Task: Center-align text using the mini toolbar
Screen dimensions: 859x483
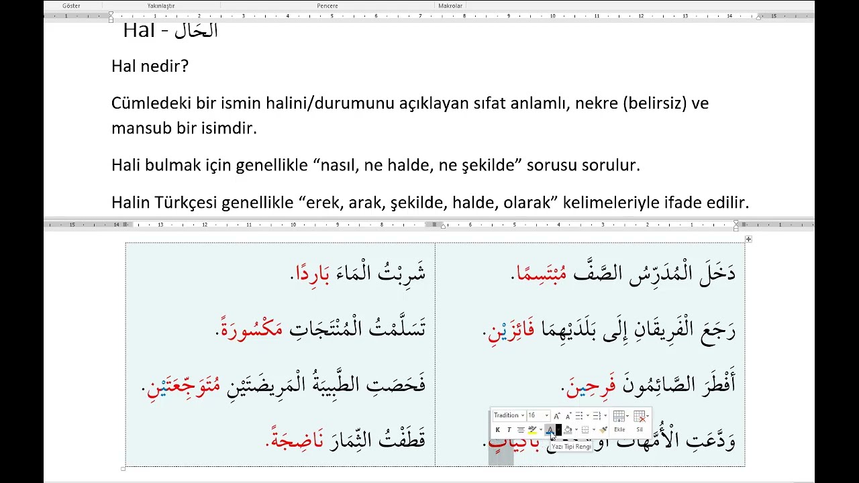Action: (x=521, y=430)
